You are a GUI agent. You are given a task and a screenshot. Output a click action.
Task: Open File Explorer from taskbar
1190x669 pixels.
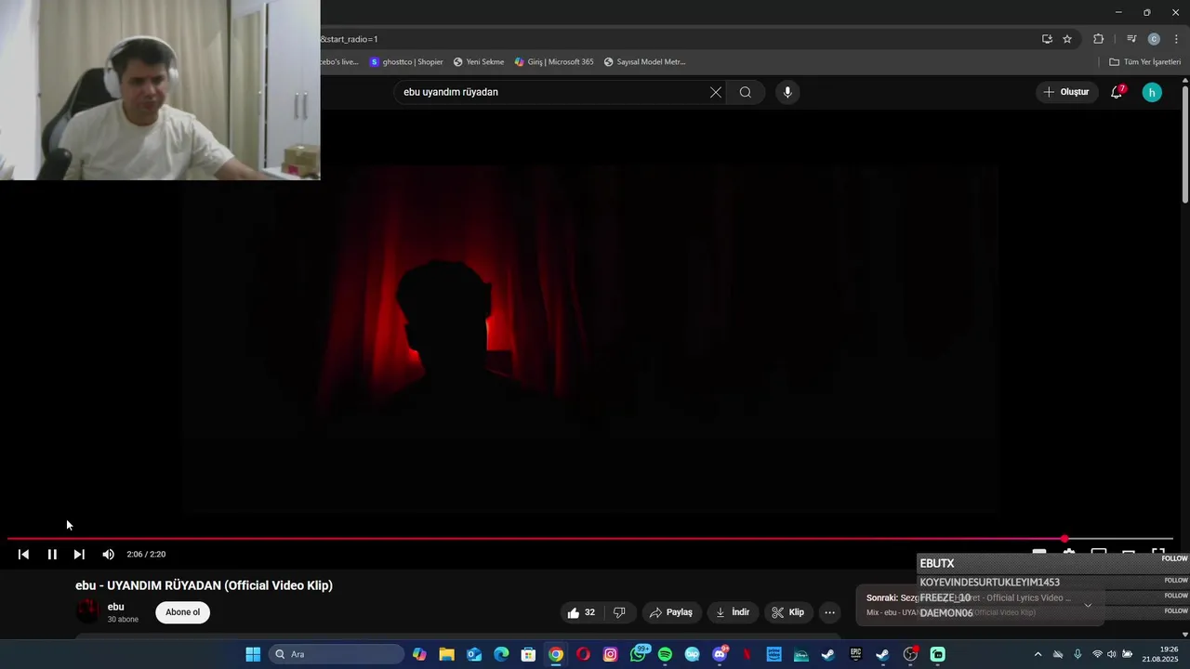(446, 654)
